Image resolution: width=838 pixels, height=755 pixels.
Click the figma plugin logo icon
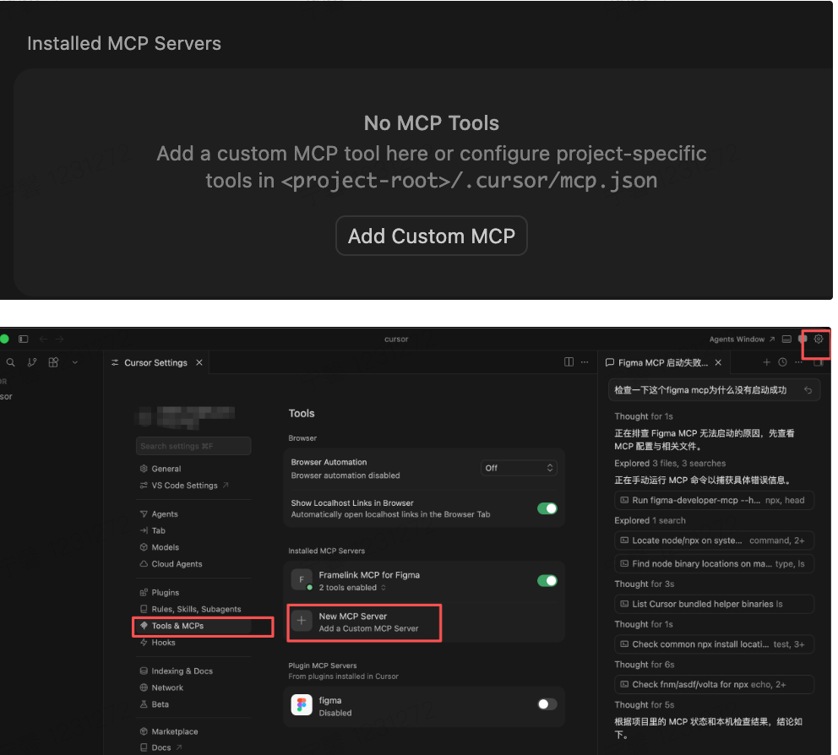coord(302,705)
